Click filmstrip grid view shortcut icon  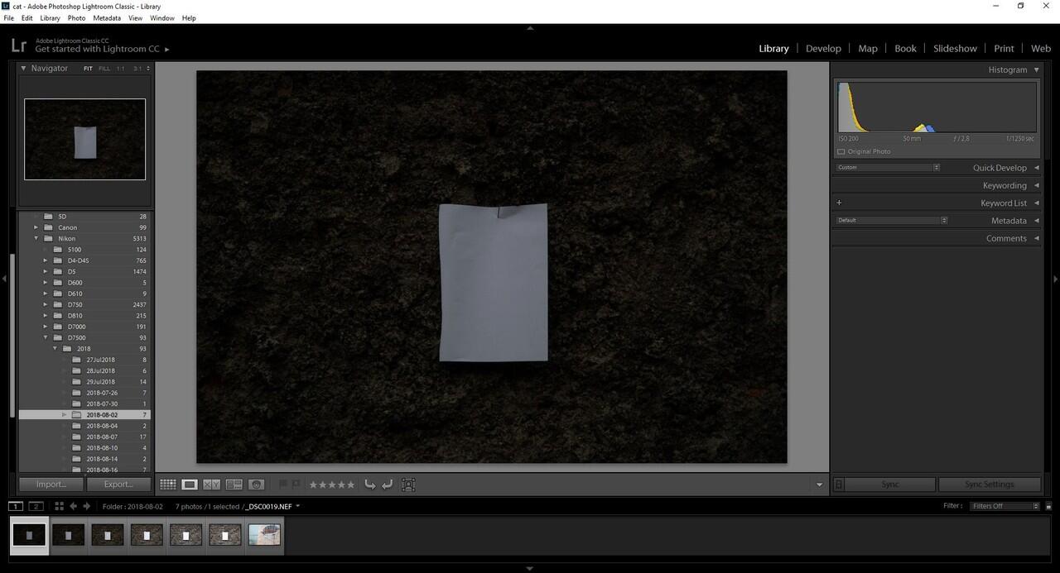click(59, 506)
